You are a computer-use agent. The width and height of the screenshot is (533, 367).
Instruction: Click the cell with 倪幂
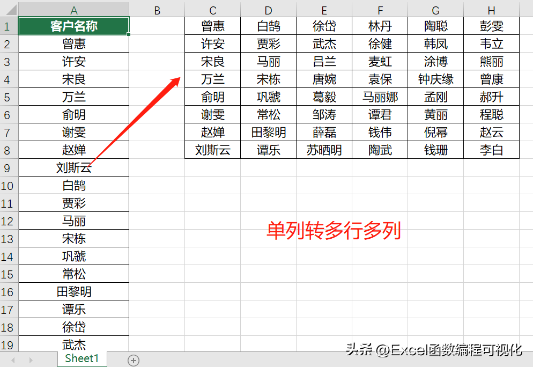click(436, 133)
